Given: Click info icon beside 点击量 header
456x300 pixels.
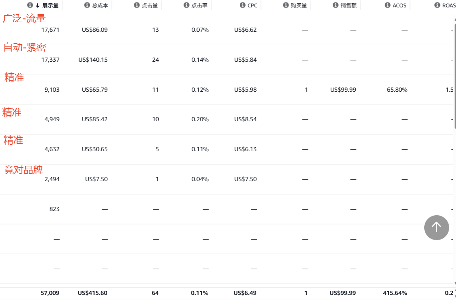Looking at the screenshot, I should [137, 6].
